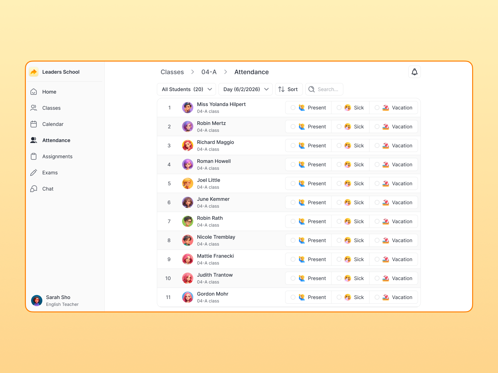
Task: Mark Robin Mertz as Sick
Action: click(339, 127)
